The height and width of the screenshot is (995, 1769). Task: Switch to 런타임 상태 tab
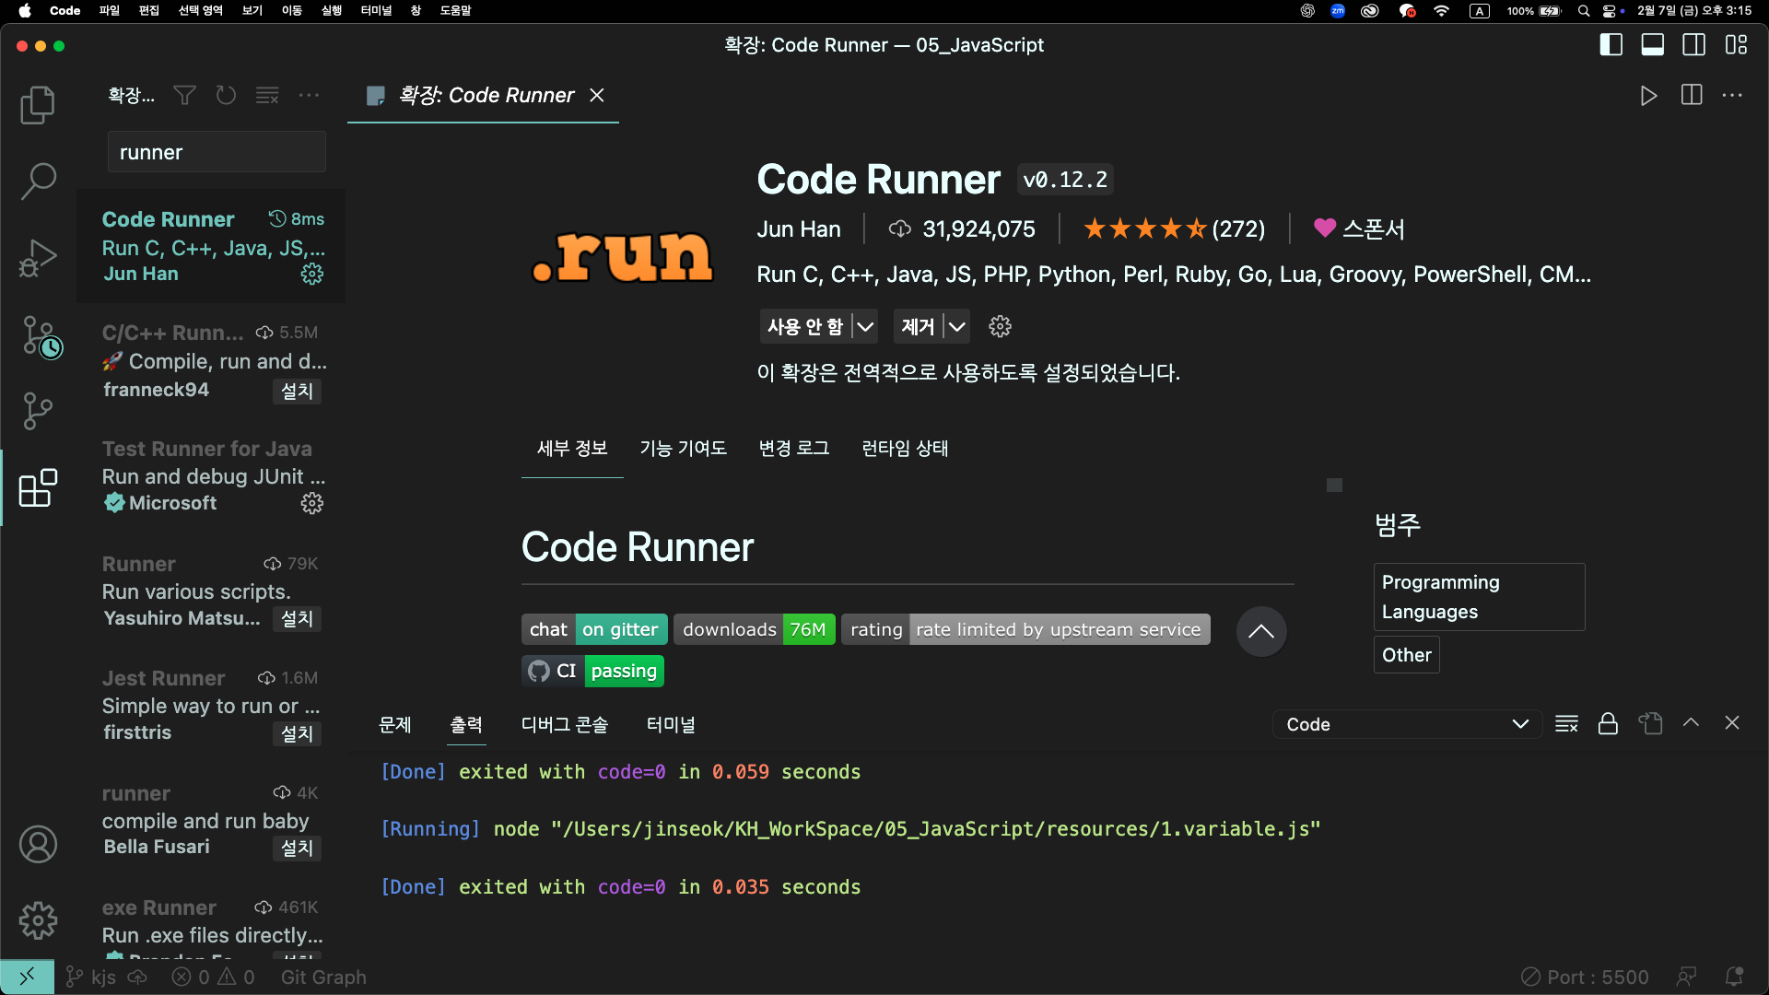[x=905, y=448]
